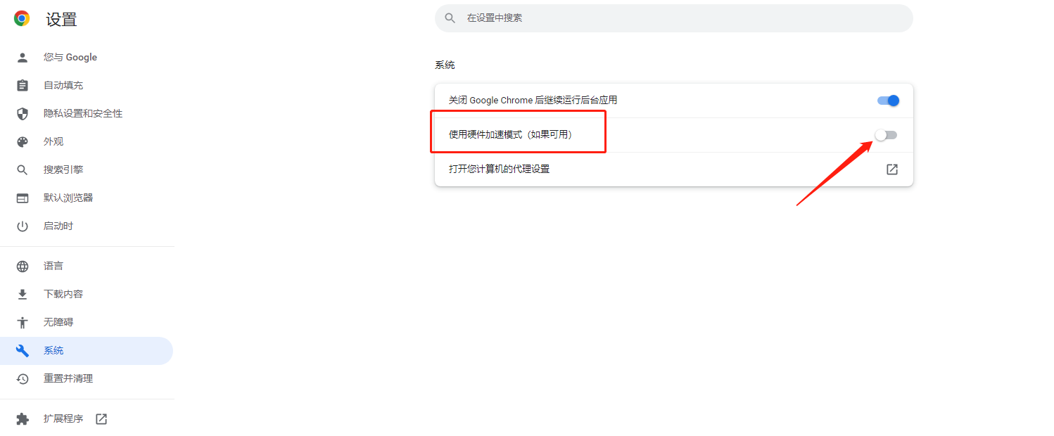Click the person icon beside 您与 Google
The height and width of the screenshot is (436, 1054).
pyautogui.click(x=23, y=57)
